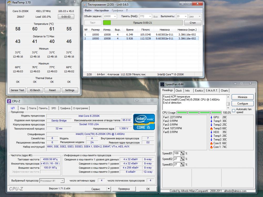Click the Speed02 value field in SpeedFan
The height and width of the screenshot is (197, 263).
[177, 159]
